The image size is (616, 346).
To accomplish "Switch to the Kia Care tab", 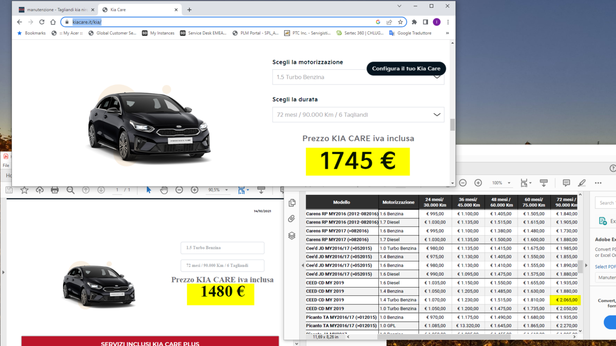I will pos(139,10).
